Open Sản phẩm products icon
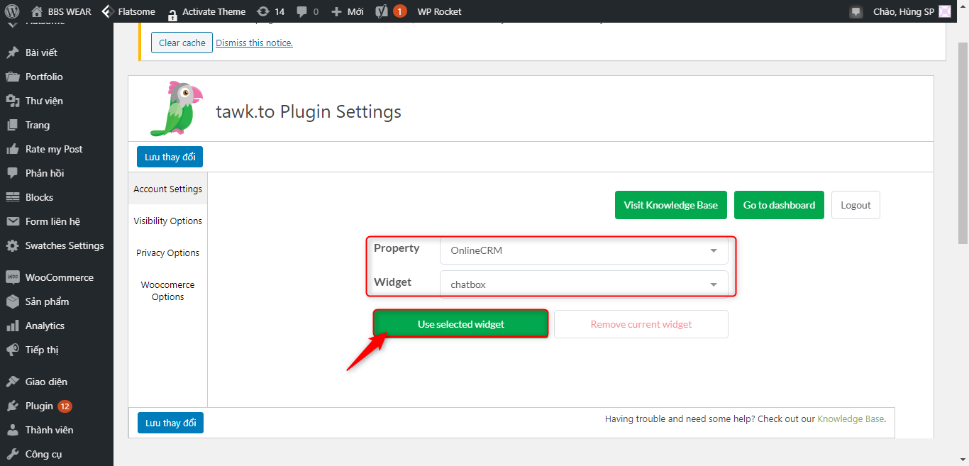 tap(12, 301)
